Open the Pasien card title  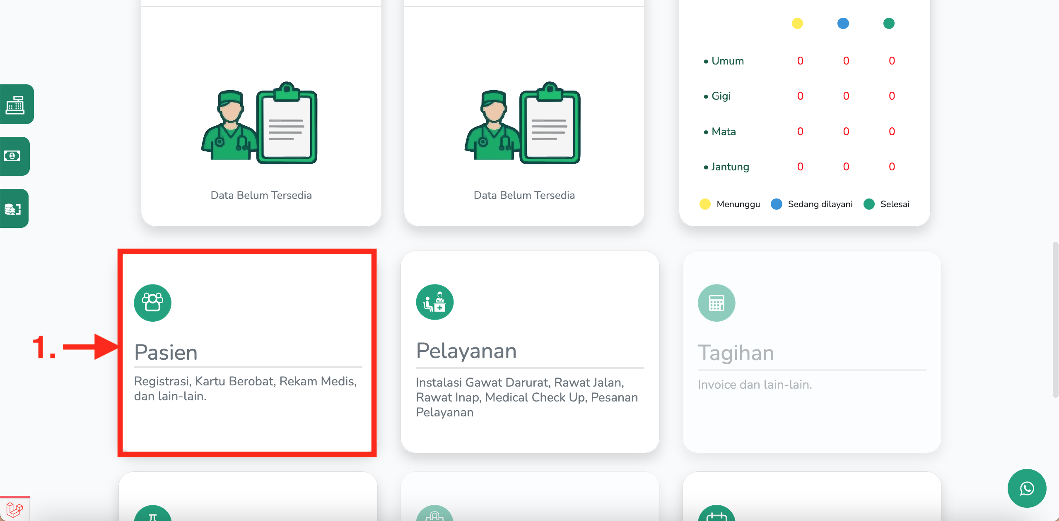pos(166,352)
